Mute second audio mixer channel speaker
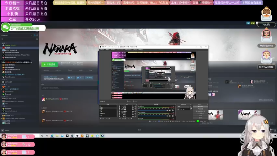 click(170, 116)
